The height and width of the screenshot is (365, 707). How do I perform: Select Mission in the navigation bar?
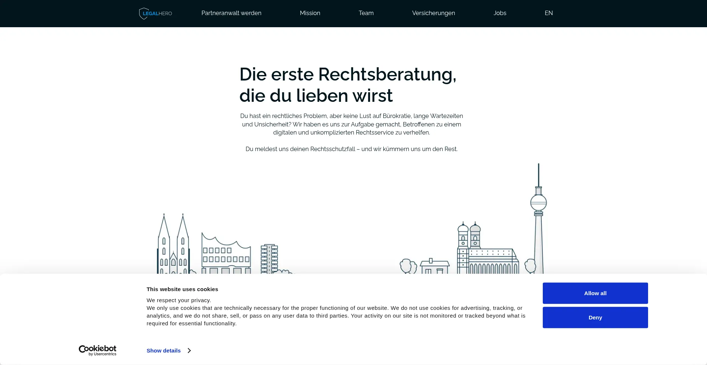(x=310, y=13)
